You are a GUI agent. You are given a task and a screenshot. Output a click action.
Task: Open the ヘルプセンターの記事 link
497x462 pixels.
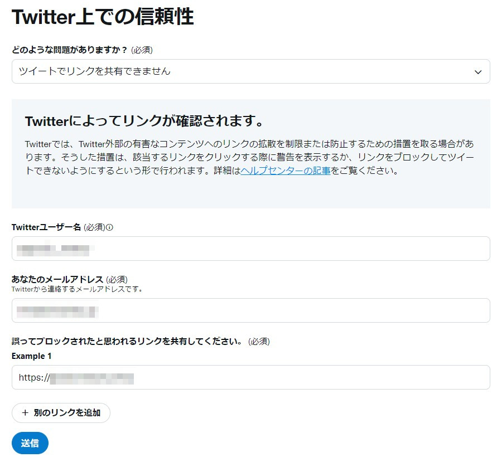285,171
